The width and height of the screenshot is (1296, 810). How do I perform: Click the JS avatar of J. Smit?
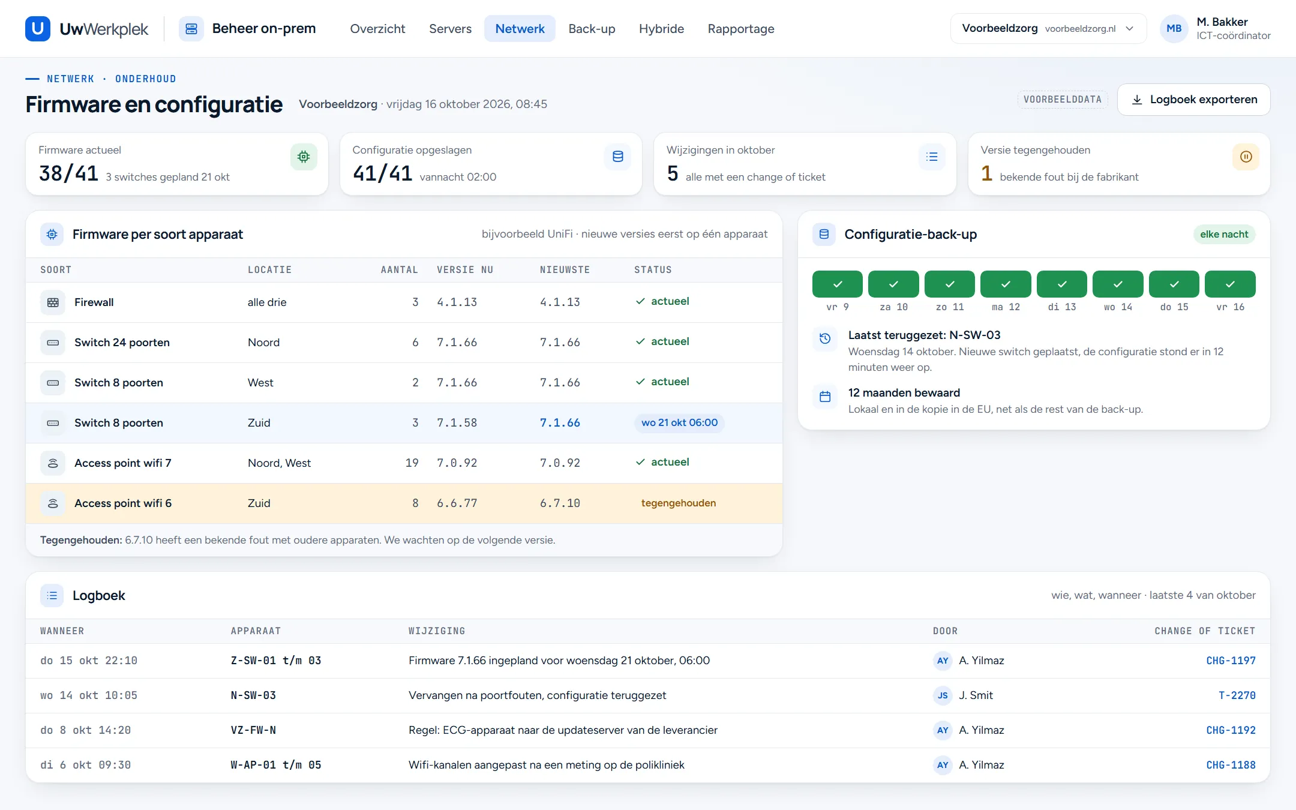tap(943, 695)
